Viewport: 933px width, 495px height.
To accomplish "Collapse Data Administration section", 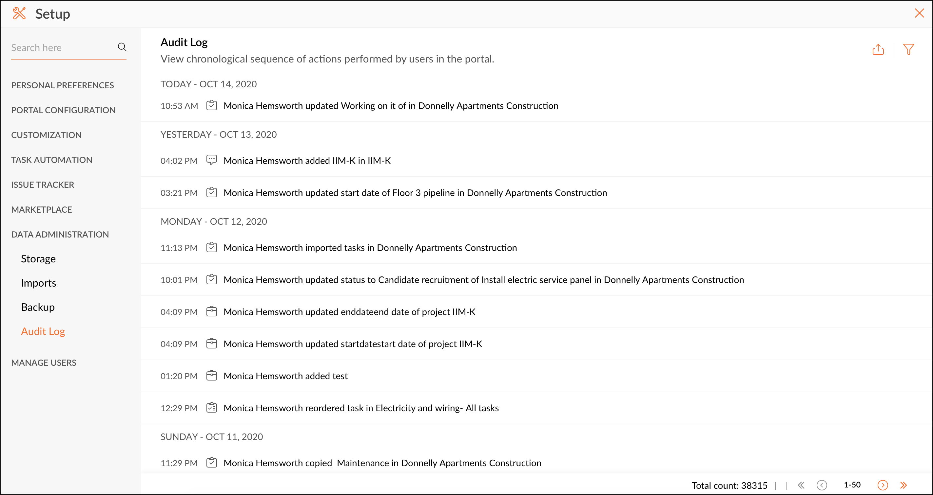I will pyautogui.click(x=60, y=234).
